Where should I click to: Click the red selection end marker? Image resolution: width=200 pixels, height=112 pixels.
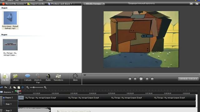[x=20, y=91]
